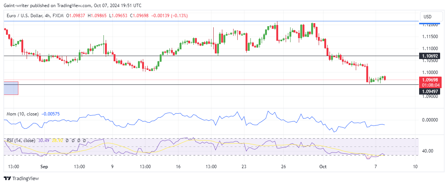Viewport: 448px width, 185px height.
Task: Click the 1.10692 price level label
Action: point(429,56)
